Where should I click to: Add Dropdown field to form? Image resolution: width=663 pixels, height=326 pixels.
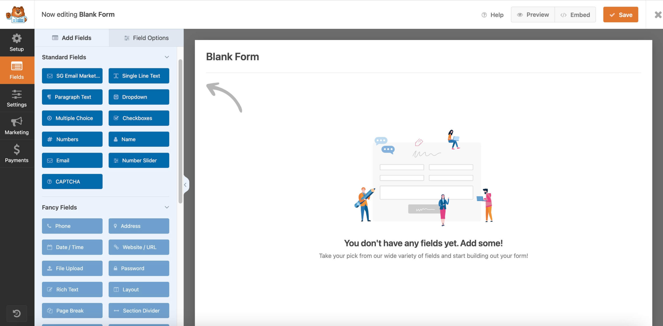139,97
